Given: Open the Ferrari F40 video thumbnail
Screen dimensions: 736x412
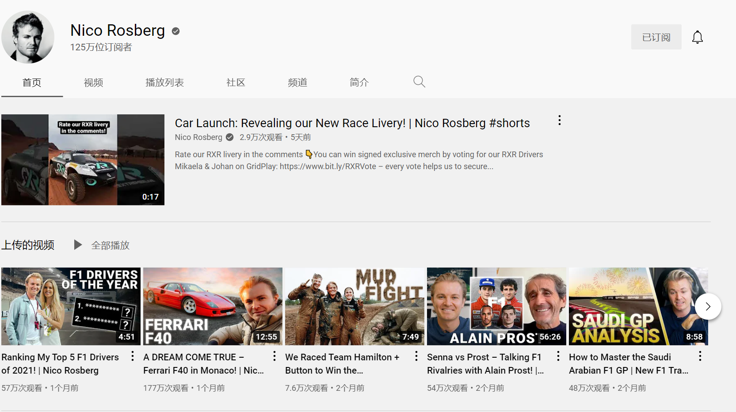Looking at the screenshot, I should (213, 306).
